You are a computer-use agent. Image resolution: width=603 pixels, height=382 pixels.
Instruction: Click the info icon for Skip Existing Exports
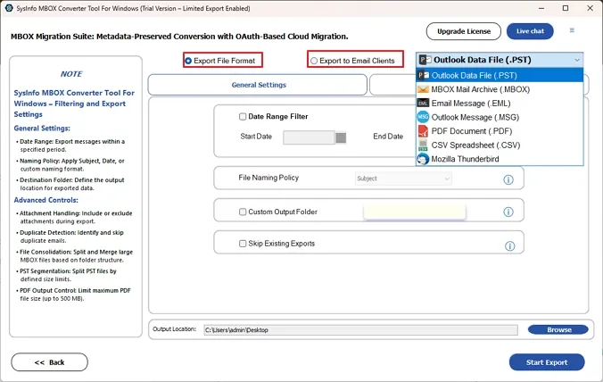(510, 246)
